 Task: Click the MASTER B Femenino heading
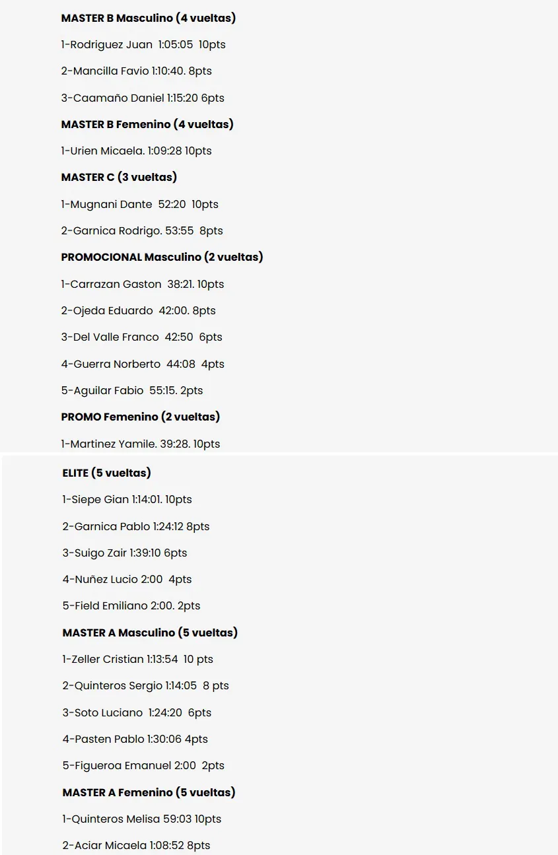click(x=147, y=124)
